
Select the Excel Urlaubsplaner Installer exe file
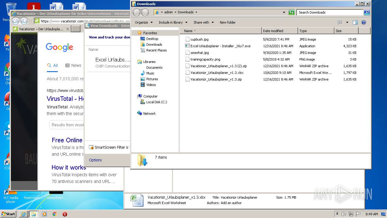point(220,46)
